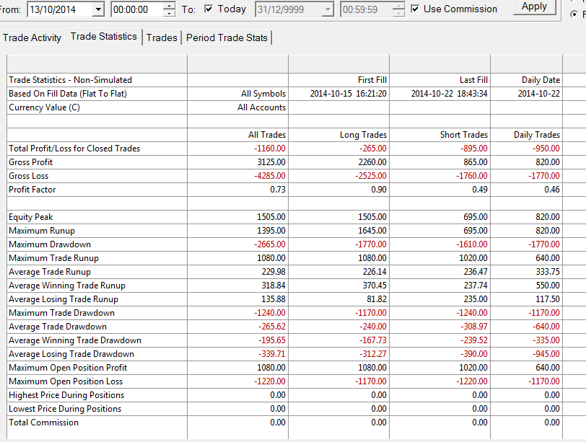Screen dimensions: 586x442
Task: Click the To time field 00:59:59
Action: coord(367,9)
